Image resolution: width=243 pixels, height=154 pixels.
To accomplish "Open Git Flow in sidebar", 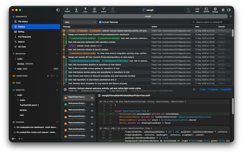I will [36, 47].
